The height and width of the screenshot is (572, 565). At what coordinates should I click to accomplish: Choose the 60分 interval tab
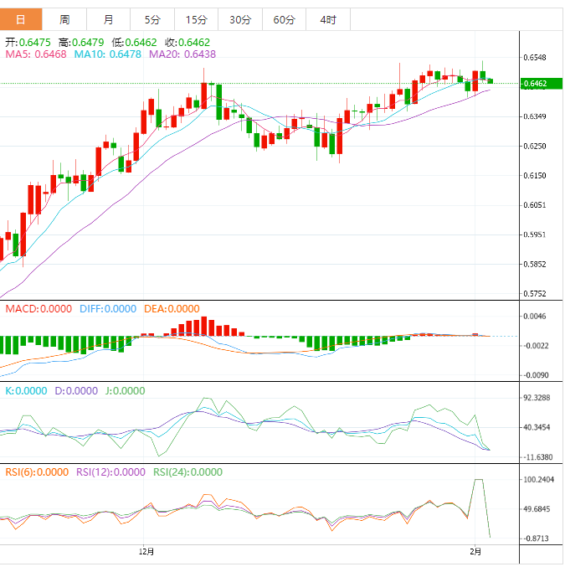[284, 19]
